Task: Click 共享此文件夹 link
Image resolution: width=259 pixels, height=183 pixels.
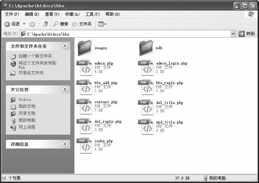Action: pyautogui.click(x=31, y=73)
